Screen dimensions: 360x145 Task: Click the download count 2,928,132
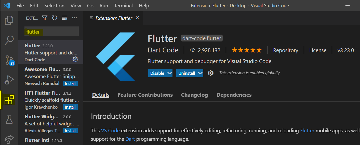tap(205, 50)
